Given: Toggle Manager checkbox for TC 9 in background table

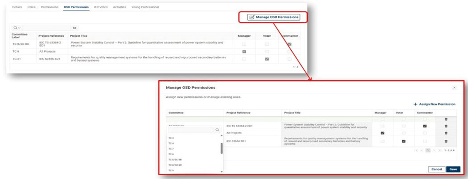Looking at the screenshot, I should pyautogui.click(x=244, y=52).
